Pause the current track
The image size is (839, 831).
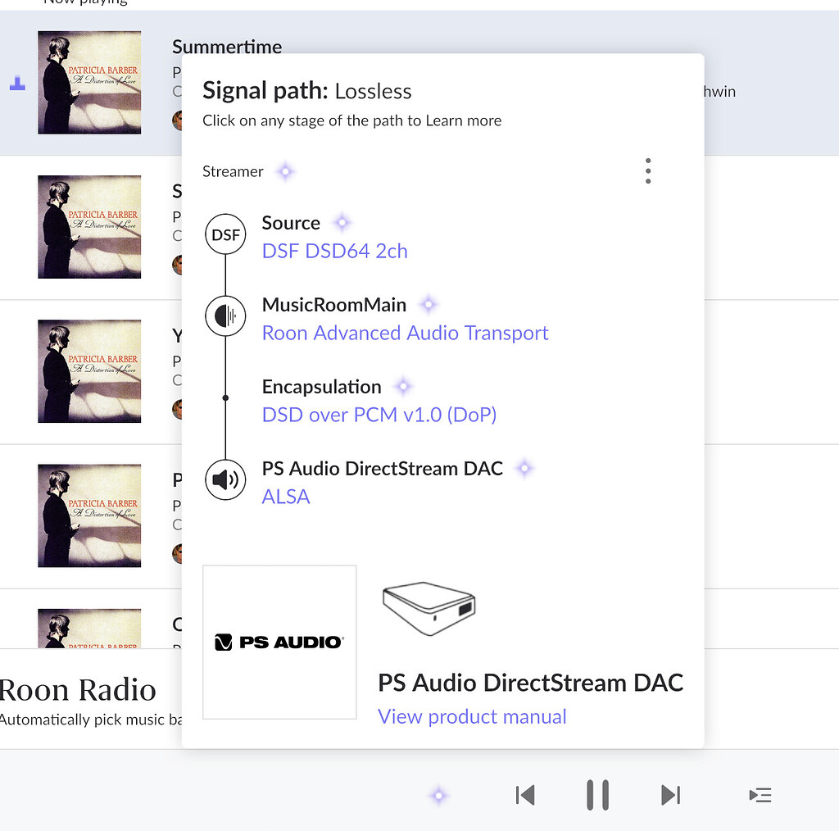(597, 794)
